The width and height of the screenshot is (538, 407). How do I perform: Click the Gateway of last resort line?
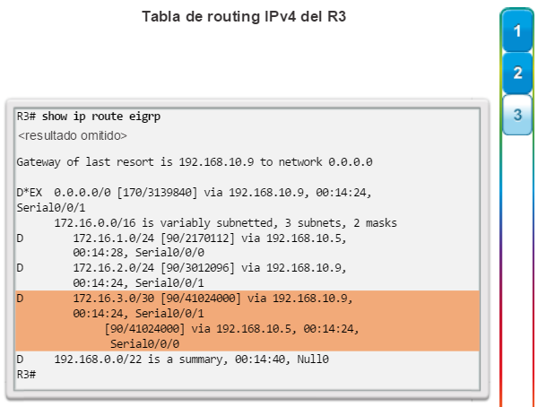[x=195, y=162]
